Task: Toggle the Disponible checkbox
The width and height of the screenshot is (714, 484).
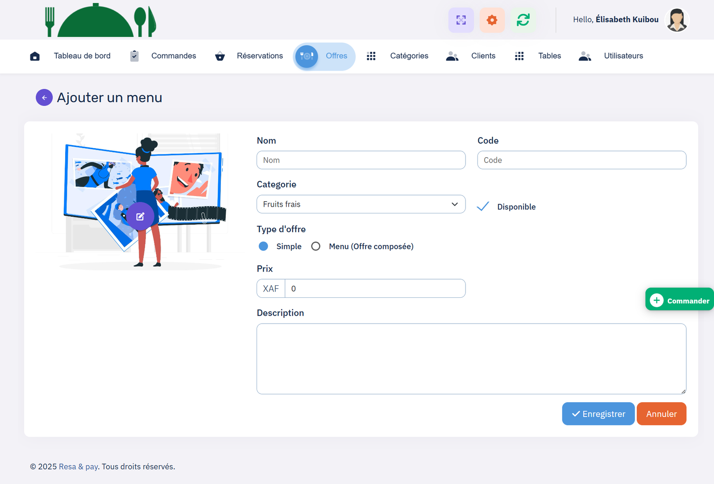Action: point(483,207)
